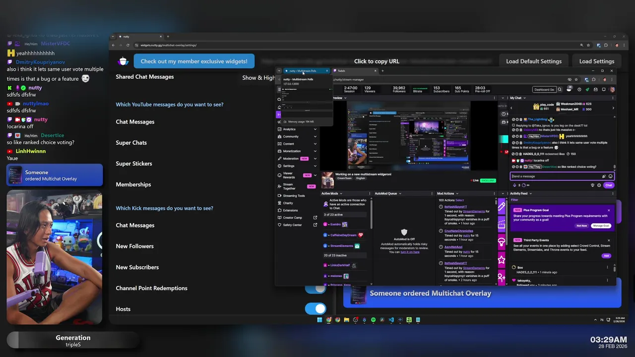Click the clapperboard quick action tile
Image resolution: width=635 pixels, height=357 pixels.
coord(502,225)
